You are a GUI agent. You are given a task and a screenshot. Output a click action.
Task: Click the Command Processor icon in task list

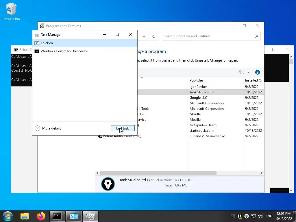(37, 51)
